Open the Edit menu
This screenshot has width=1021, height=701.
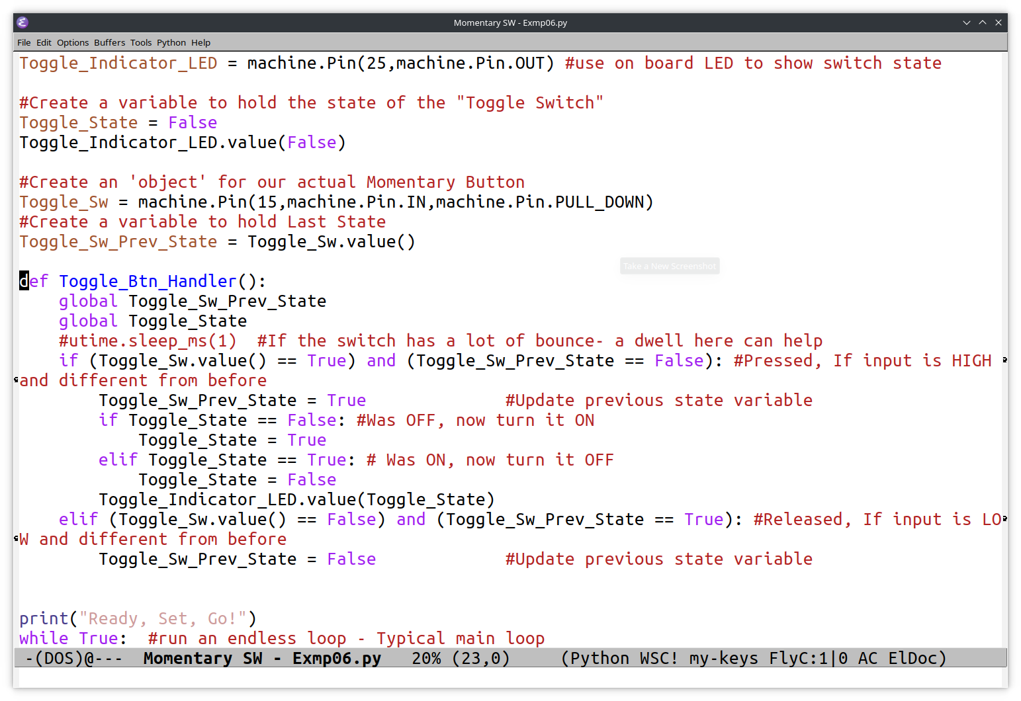(44, 42)
